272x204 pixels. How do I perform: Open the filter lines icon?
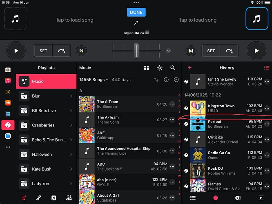[x=166, y=80]
